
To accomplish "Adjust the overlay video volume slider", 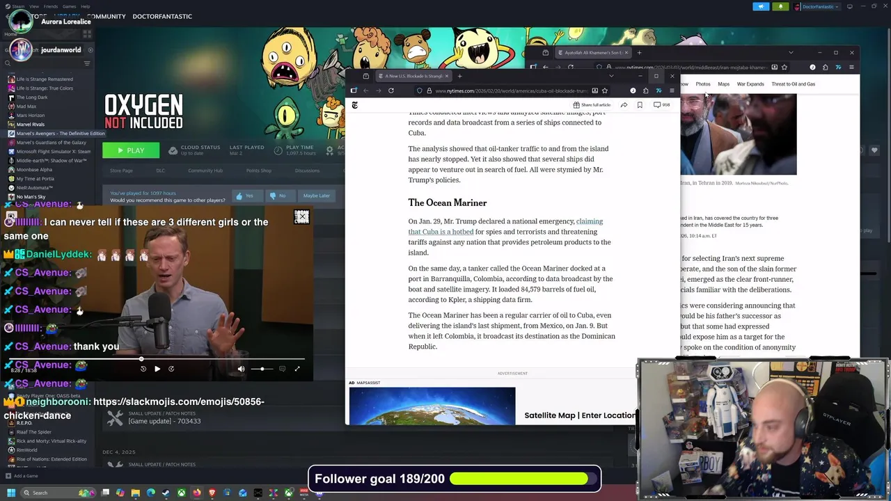I will pos(262,369).
